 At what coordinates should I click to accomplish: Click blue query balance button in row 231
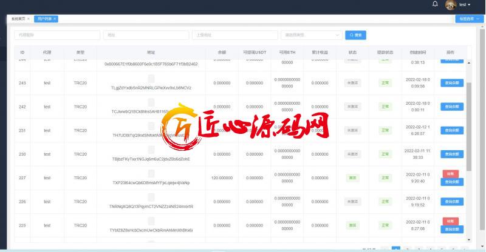click(x=452, y=130)
